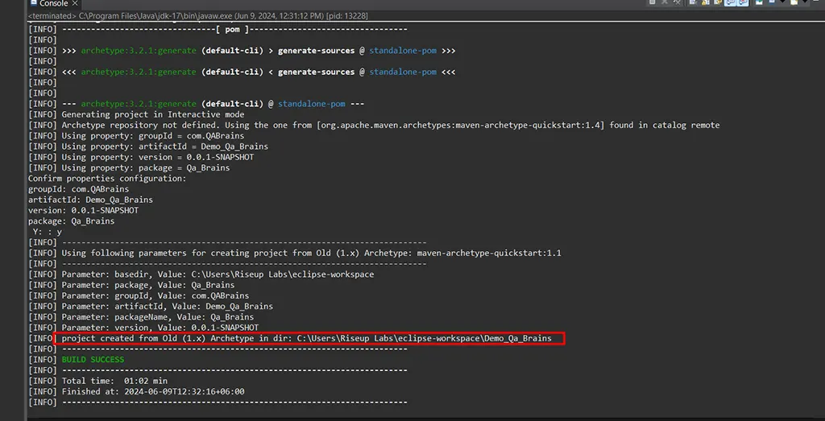Screen dimensions: 825x421
Task: Click the first blue archetype:3.2.1:generate text
Action: click(138, 51)
